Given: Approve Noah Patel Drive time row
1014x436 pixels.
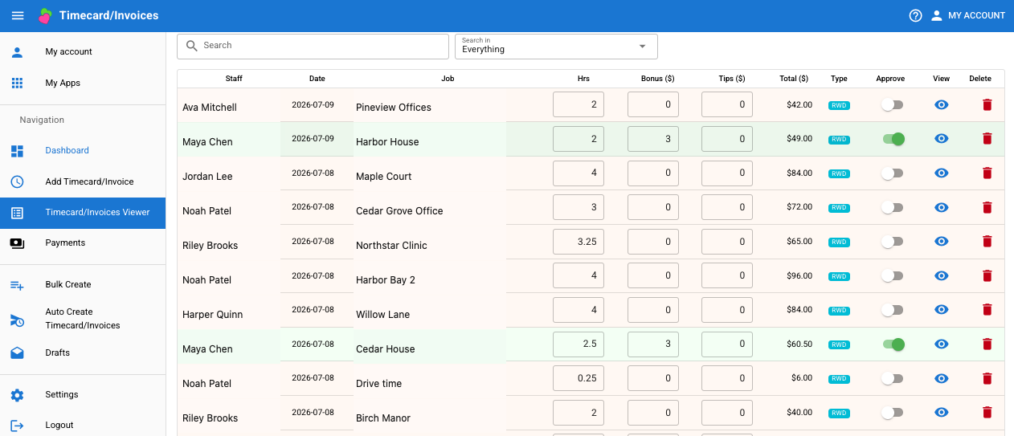Looking at the screenshot, I should click(892, 379).
